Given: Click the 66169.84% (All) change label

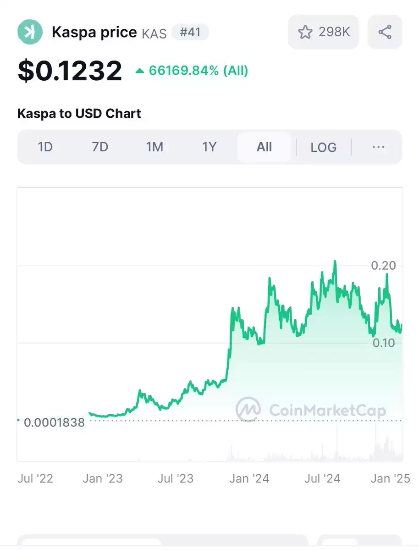Looking at the screenshot, I should 198,71.
